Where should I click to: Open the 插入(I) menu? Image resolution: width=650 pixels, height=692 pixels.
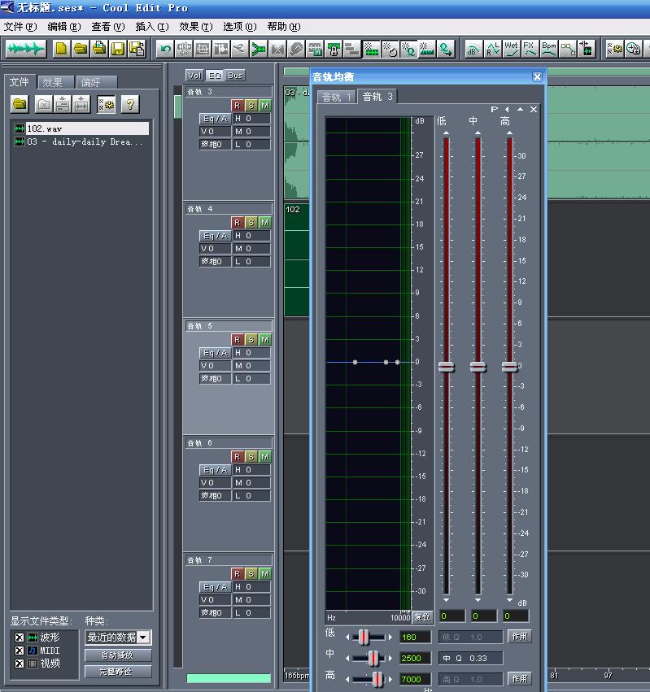(152, 27)
